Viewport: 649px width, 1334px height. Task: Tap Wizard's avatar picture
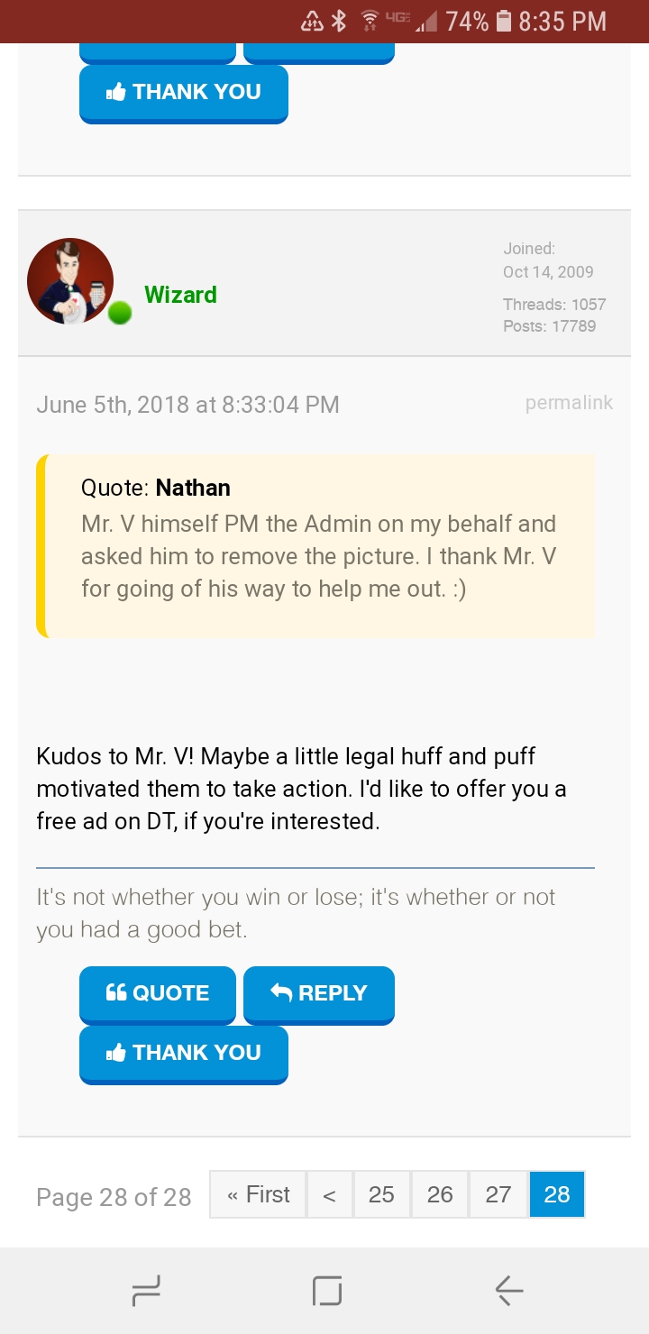tap(70, 280)
